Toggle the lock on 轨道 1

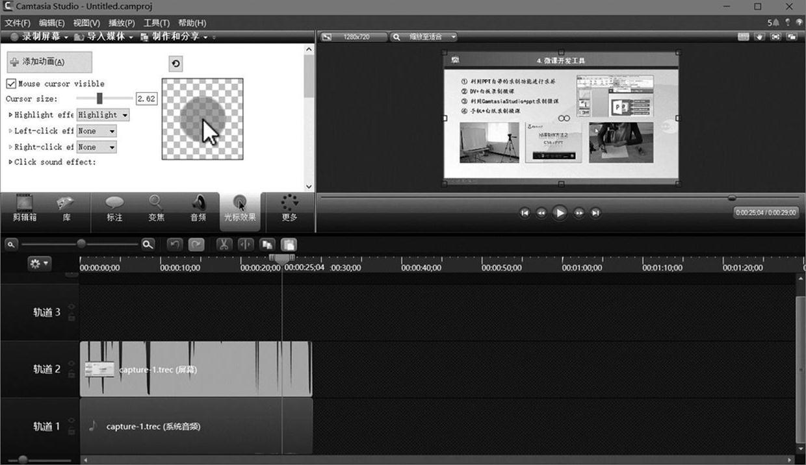71,432
